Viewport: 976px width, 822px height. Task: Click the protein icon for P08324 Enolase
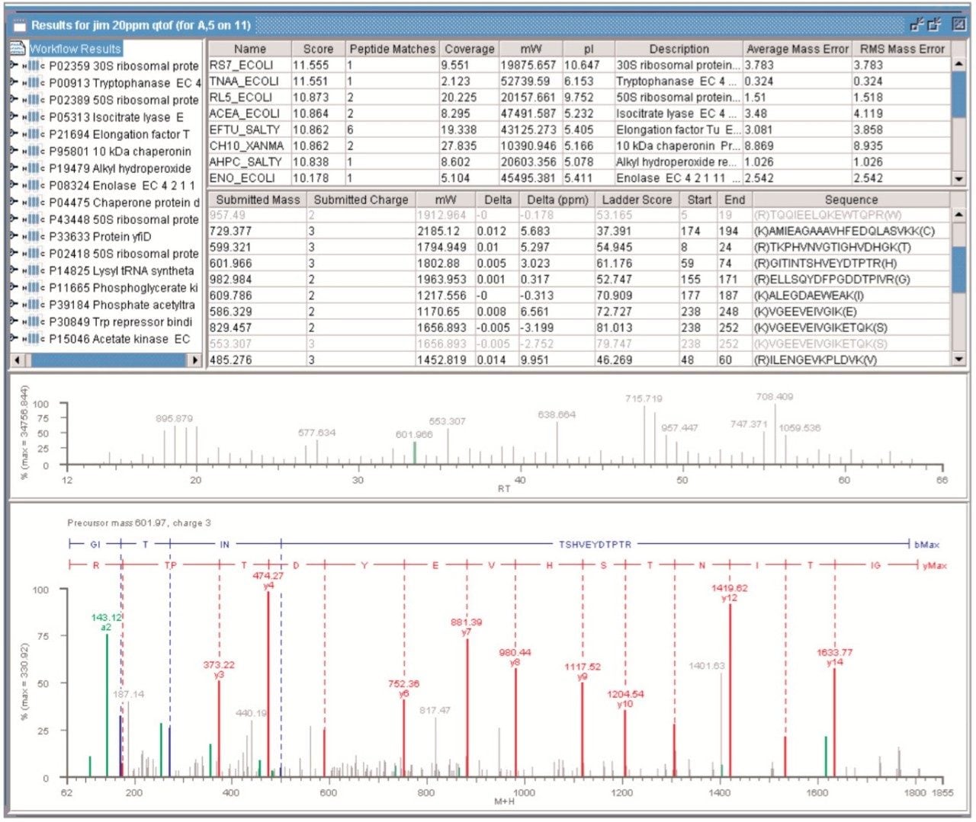coord(33,185)
